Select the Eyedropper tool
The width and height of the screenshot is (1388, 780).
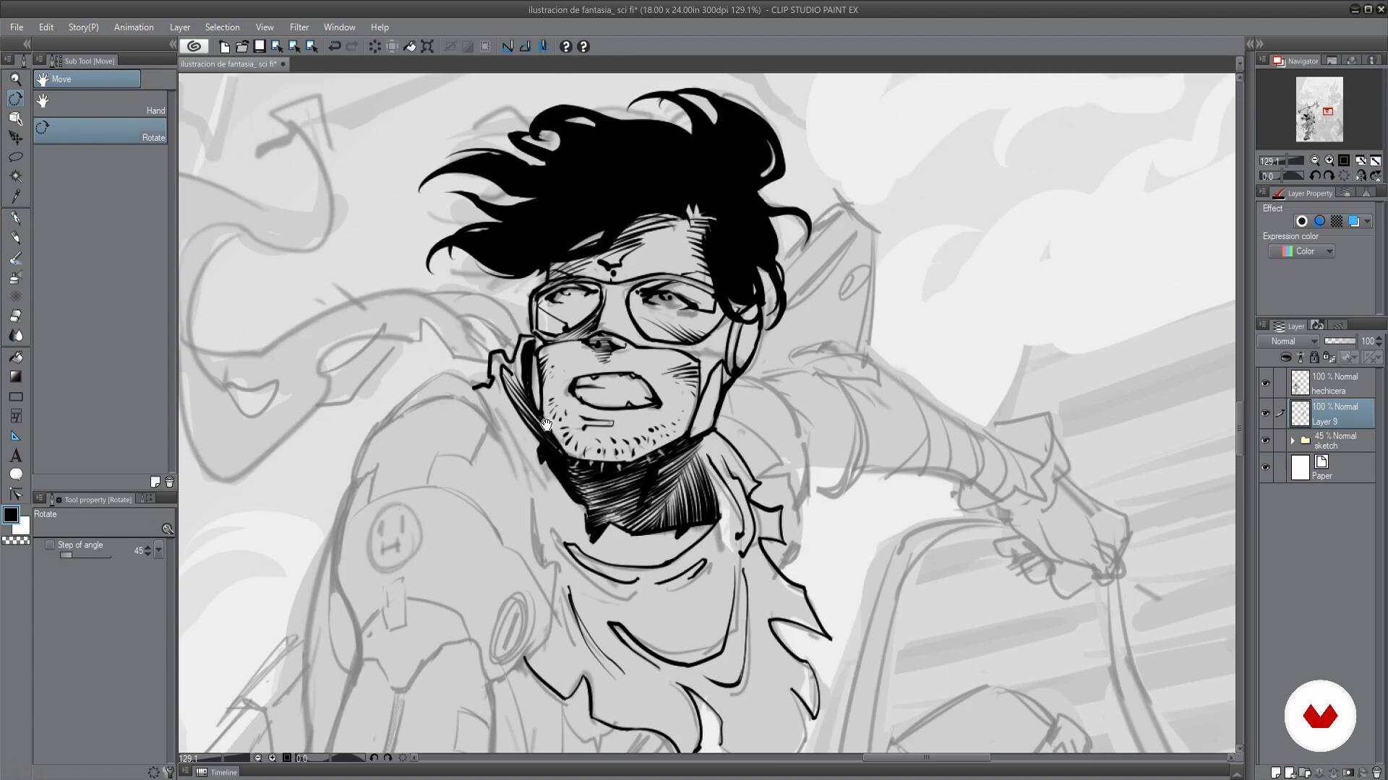tap(15, 196)
